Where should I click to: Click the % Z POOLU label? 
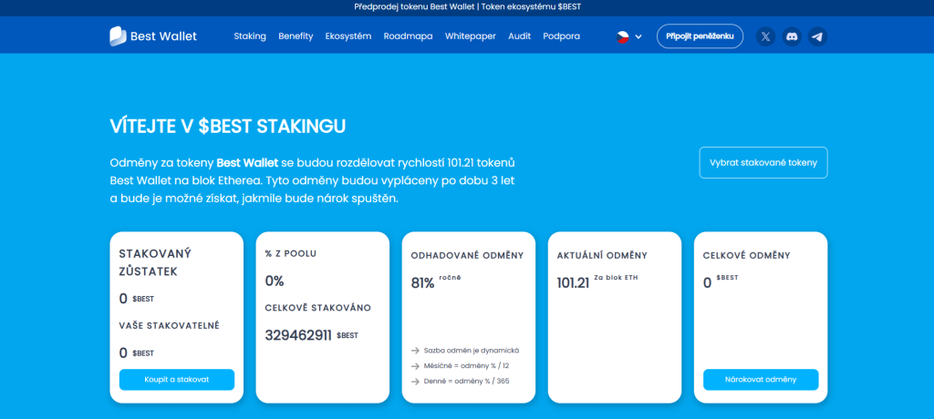291,253
